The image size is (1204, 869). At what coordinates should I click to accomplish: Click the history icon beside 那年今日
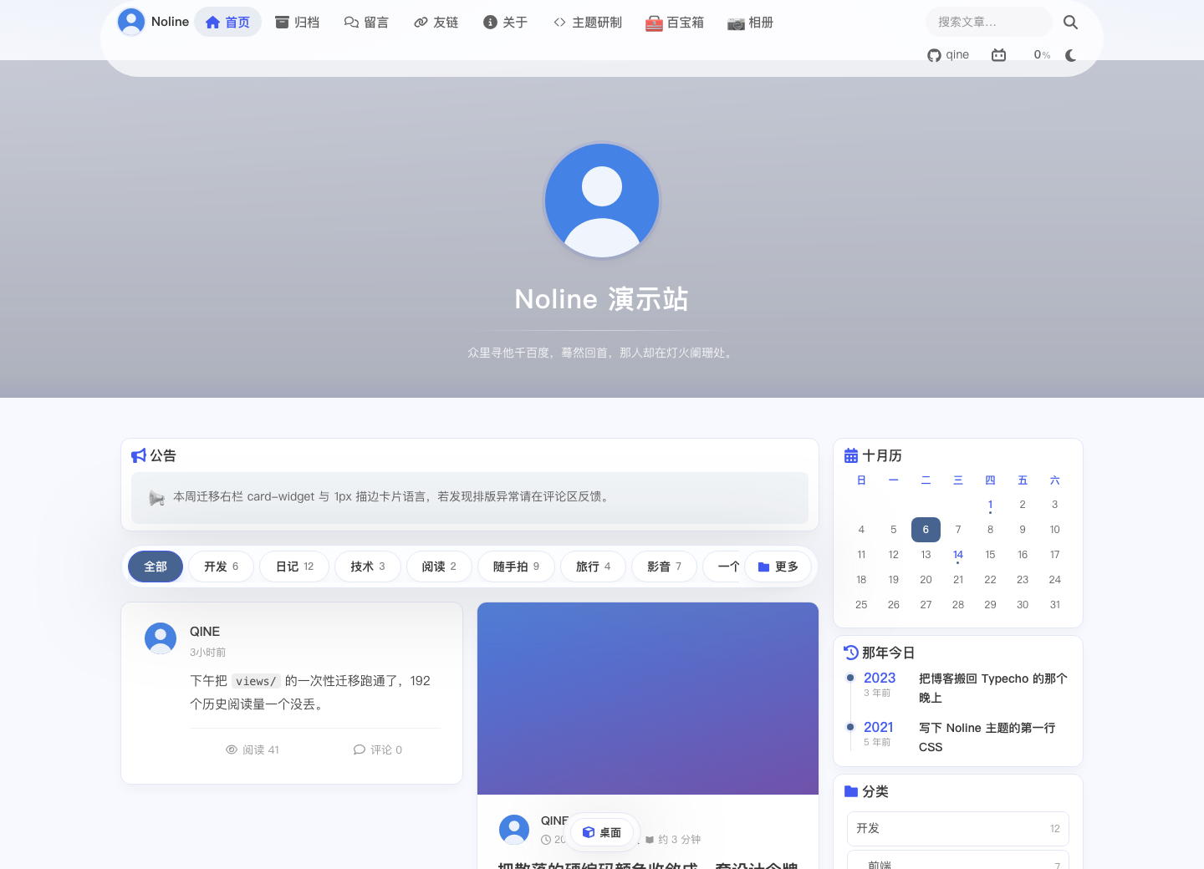[x=851, y=653]
